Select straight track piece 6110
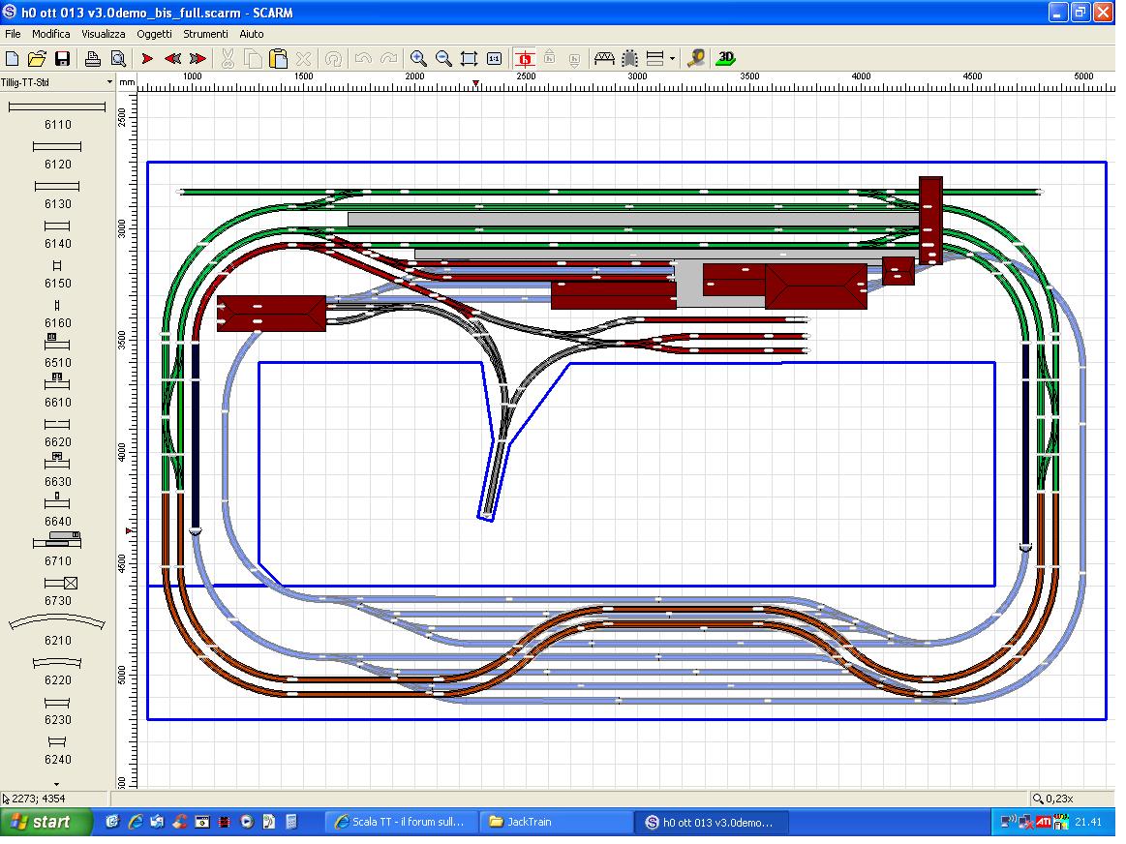This screenshot has width=1126, height=844. coord(57,115)
